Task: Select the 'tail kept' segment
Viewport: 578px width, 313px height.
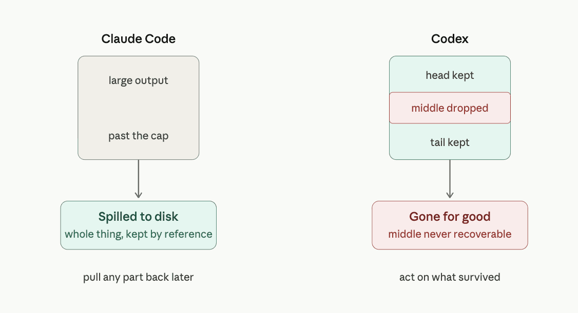Action: coord(450,142)
